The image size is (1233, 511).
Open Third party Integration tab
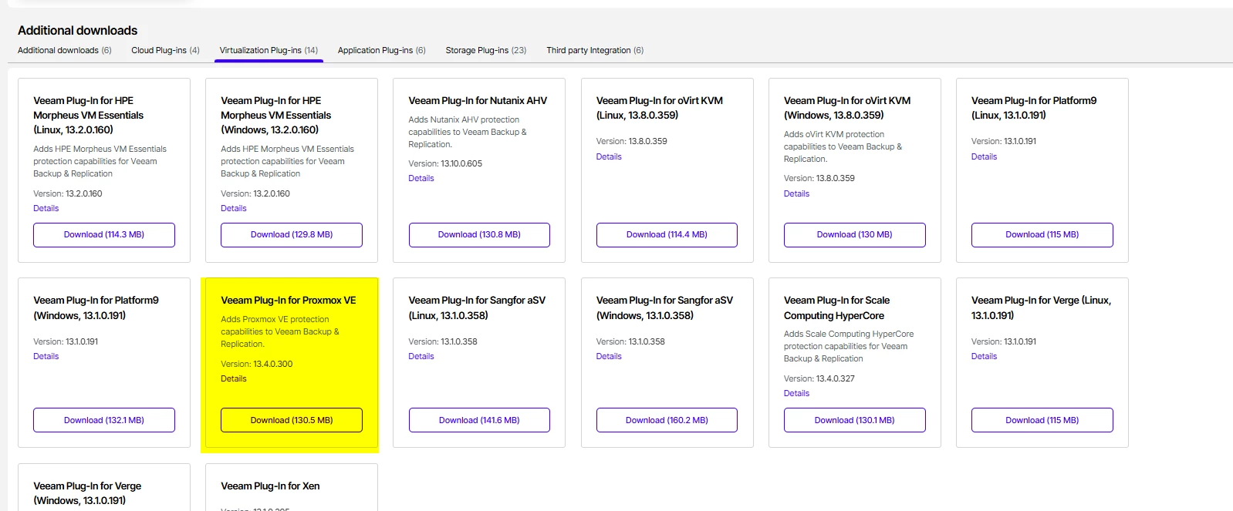tap(595, 50)
